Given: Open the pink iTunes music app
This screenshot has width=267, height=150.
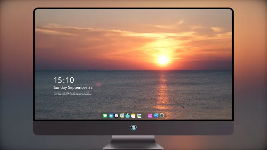Looking at the screenshot, I should pos(150,116).
